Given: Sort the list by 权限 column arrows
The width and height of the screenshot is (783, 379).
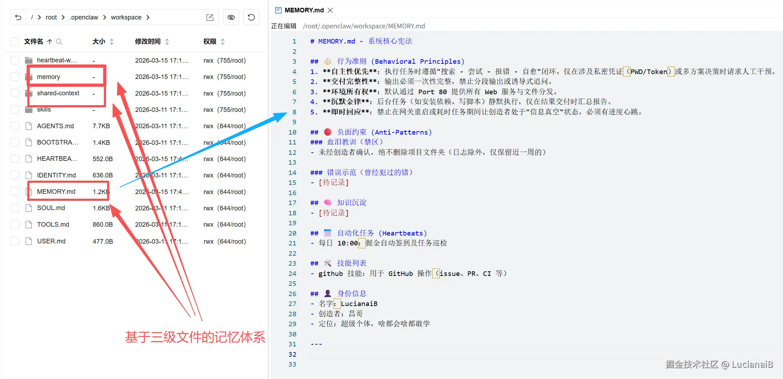Looking at the screenshot, I should tap(223, 42).
